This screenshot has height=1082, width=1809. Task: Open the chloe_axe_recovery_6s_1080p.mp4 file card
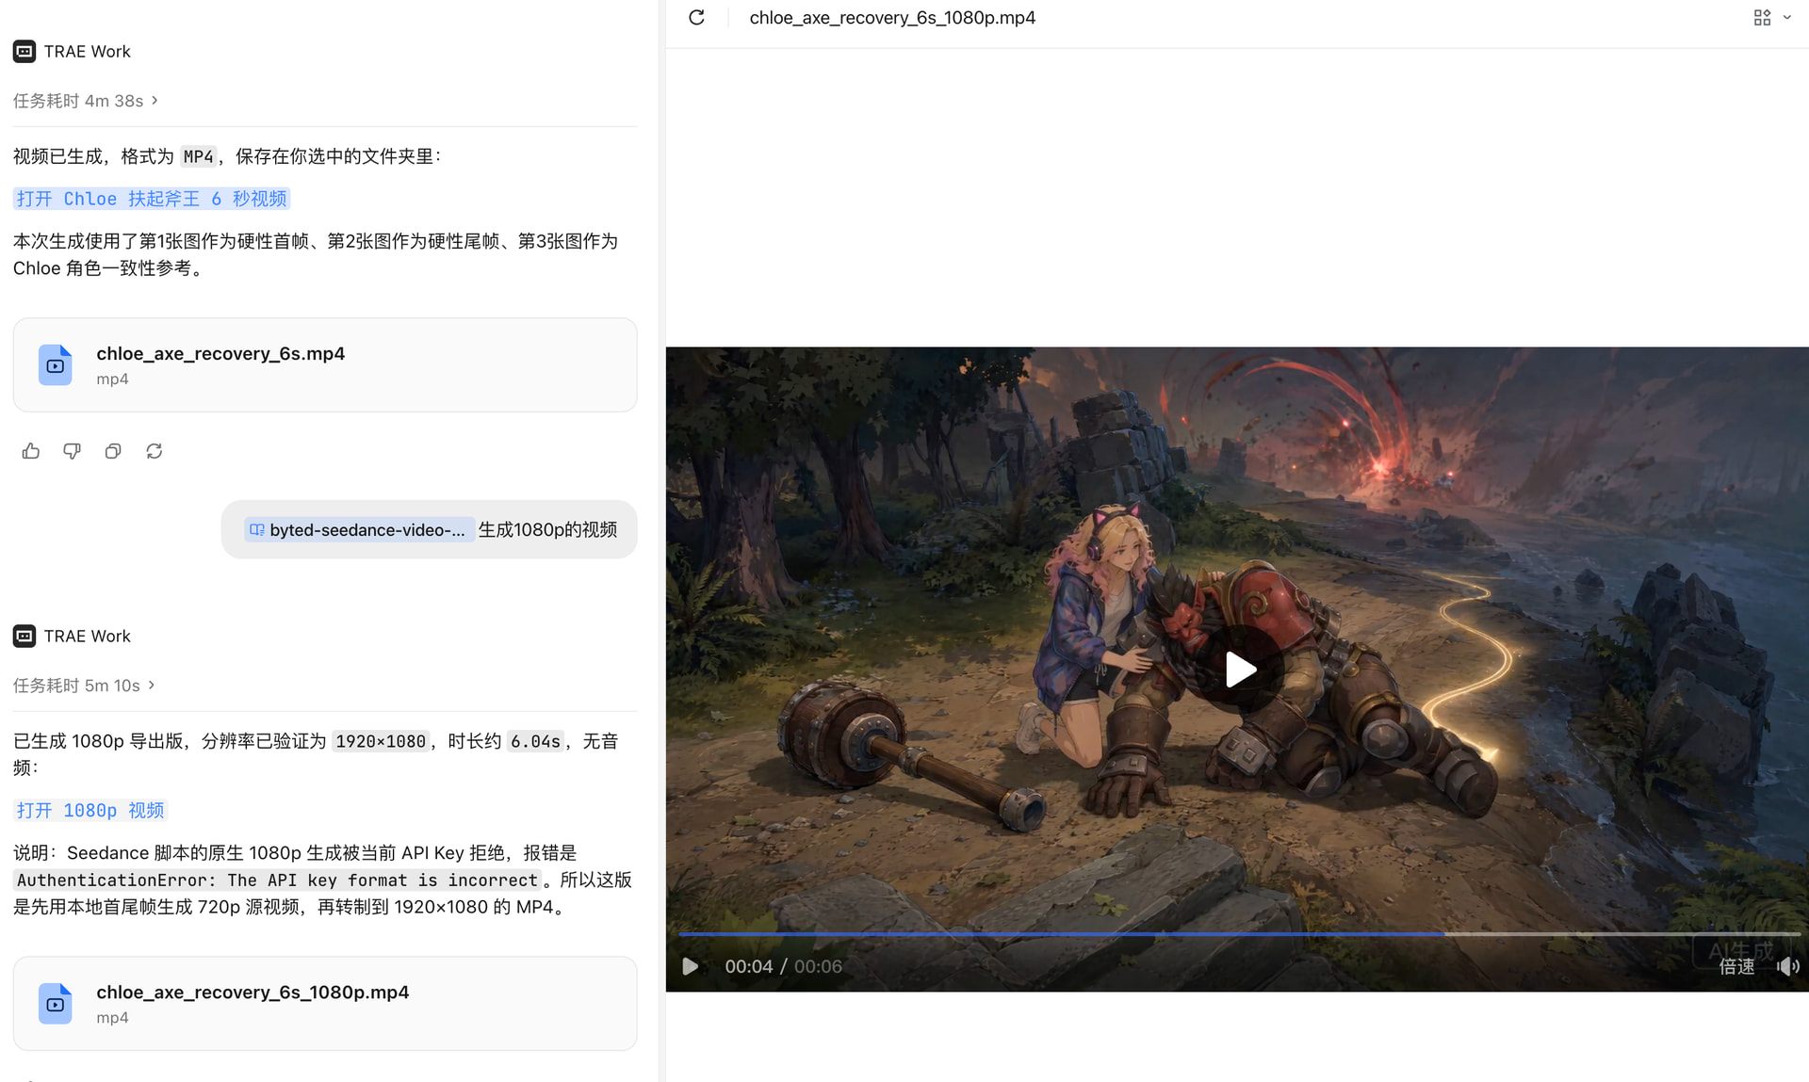coord(325,1004)
